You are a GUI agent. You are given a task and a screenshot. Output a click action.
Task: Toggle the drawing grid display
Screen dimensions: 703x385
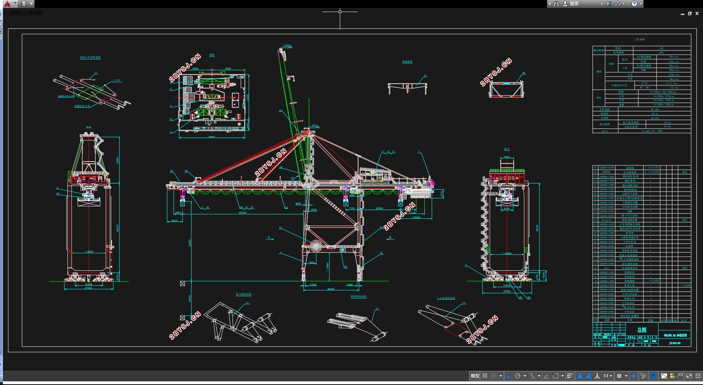485,376
